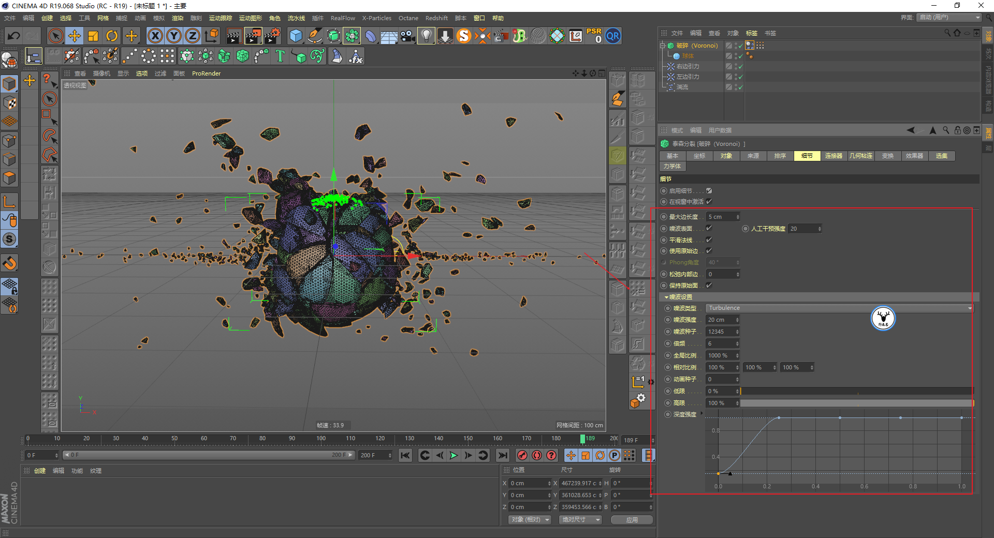Toggle the 启用细节 checkbox
This screenshot has height=538, width=994.
coord(709,191)
